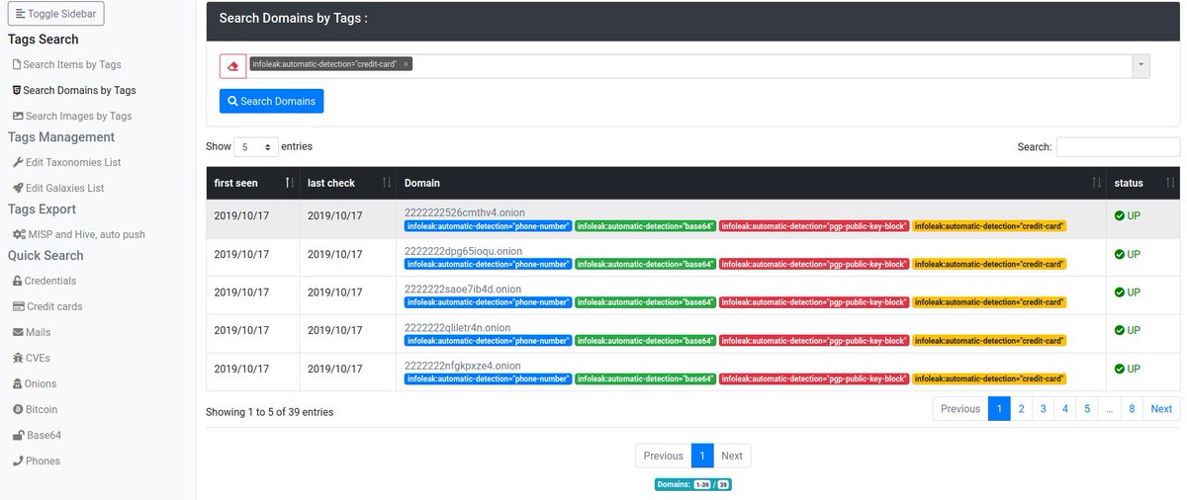Click table pagination Previous beside page 1

coord(960,409)
